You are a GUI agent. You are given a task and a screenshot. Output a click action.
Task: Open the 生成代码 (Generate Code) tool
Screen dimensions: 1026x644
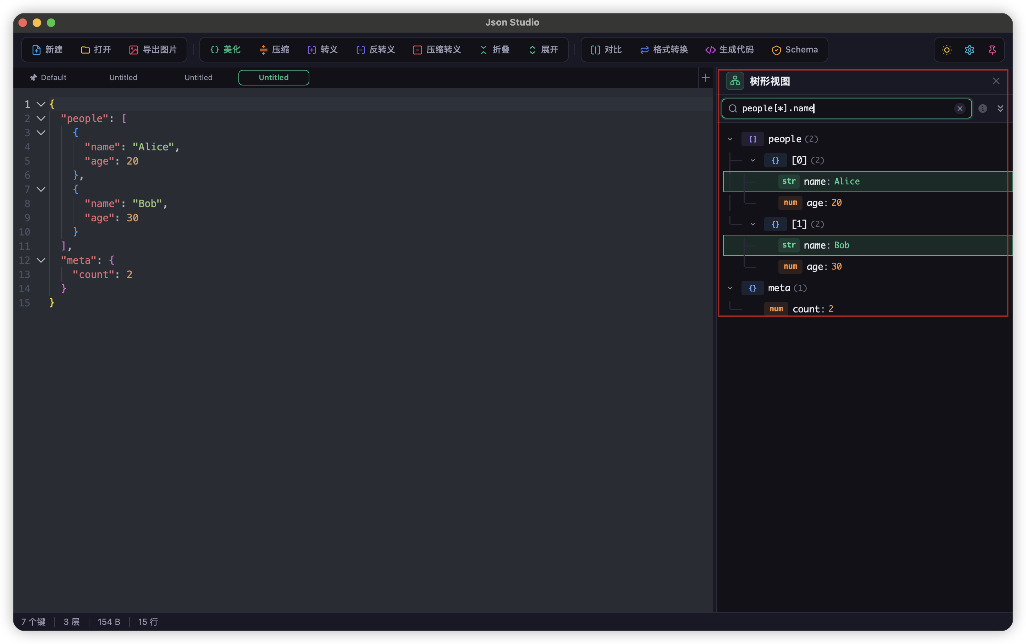click(x=729, y=49)
